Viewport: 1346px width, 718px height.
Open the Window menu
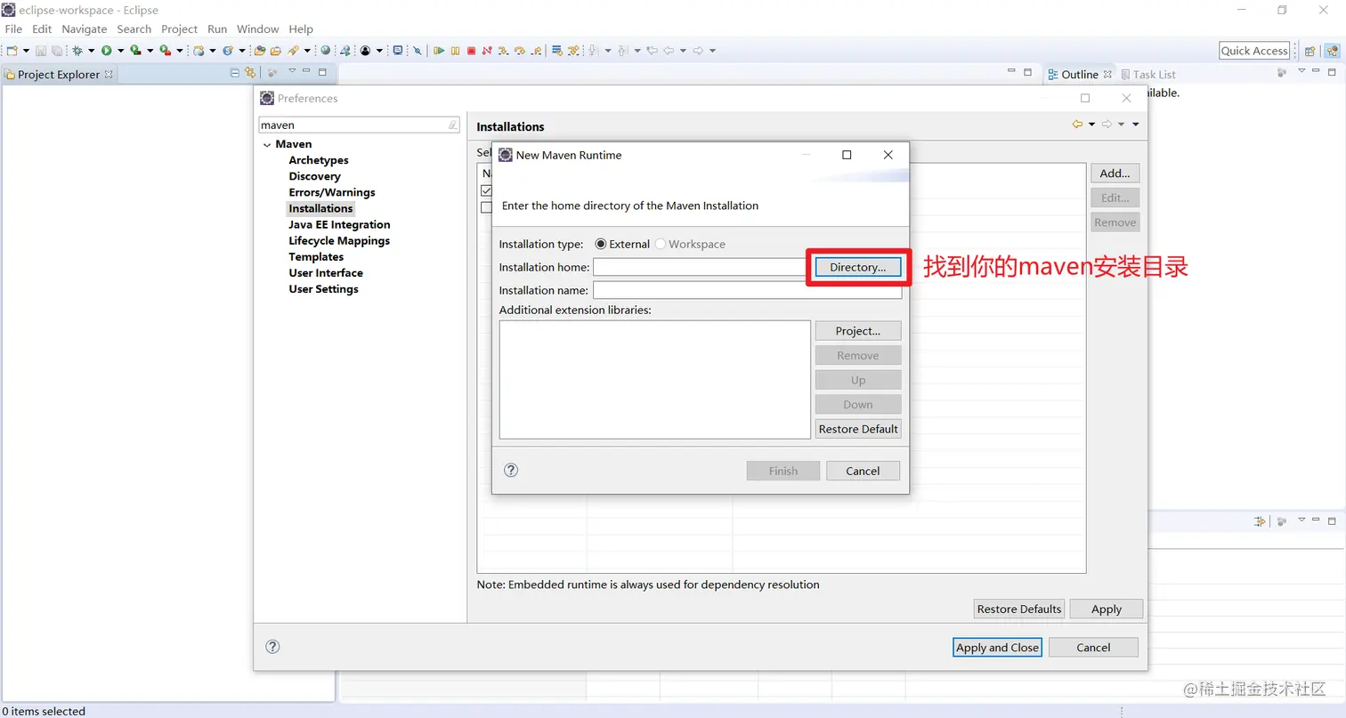258,28
